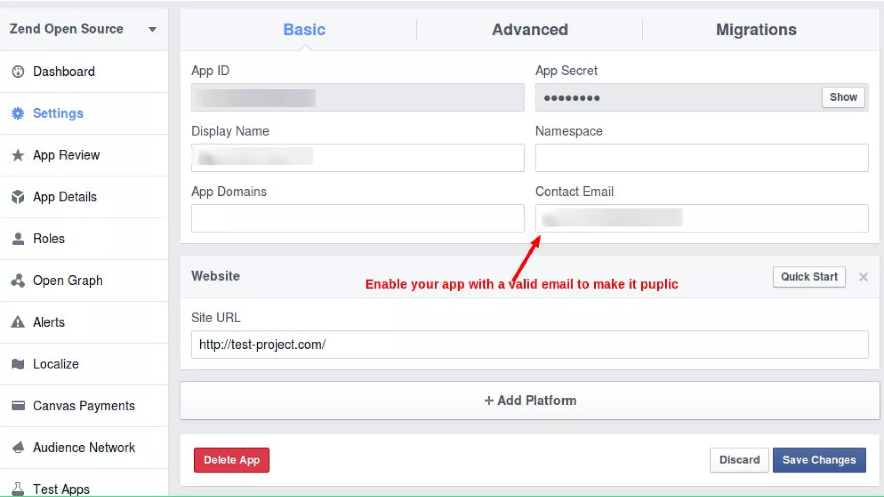The image size is (884, 497).
Task: Click the App Review star icon
Action: (x=18, y=155)
